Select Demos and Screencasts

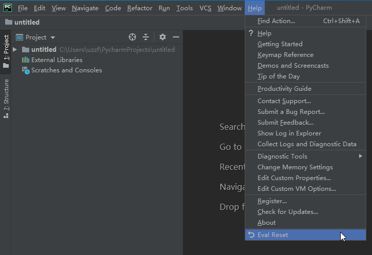(306, 66)
